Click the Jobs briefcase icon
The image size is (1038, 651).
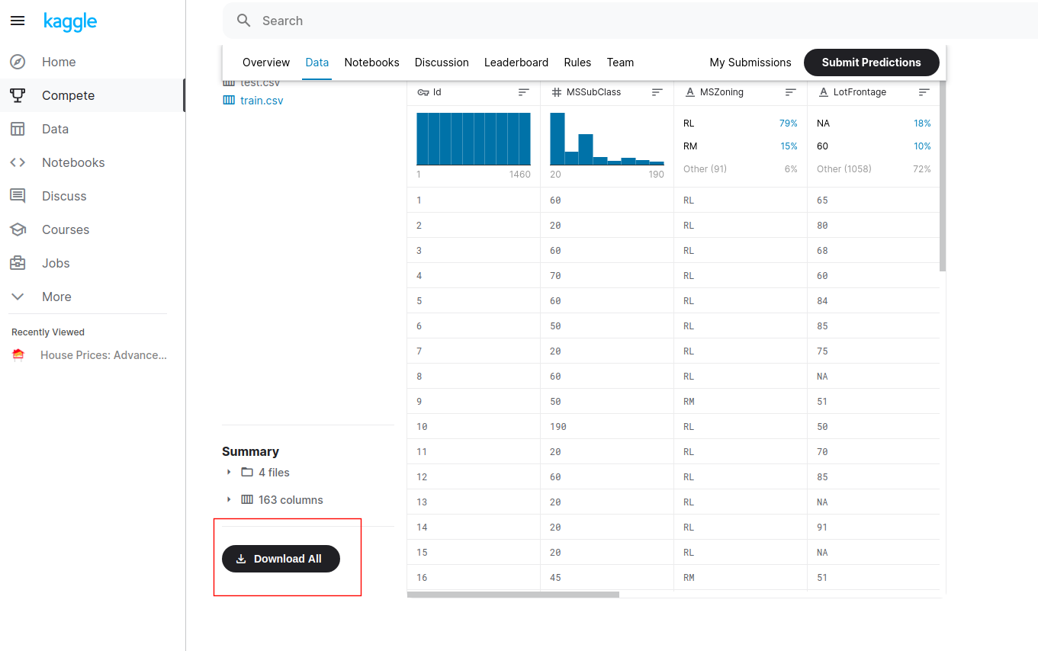[x=18, y=263]
